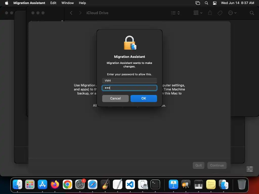This screenshot has height=194, width=259.
Task: Launch Safari from the Dock
Action: pos(93,184)
